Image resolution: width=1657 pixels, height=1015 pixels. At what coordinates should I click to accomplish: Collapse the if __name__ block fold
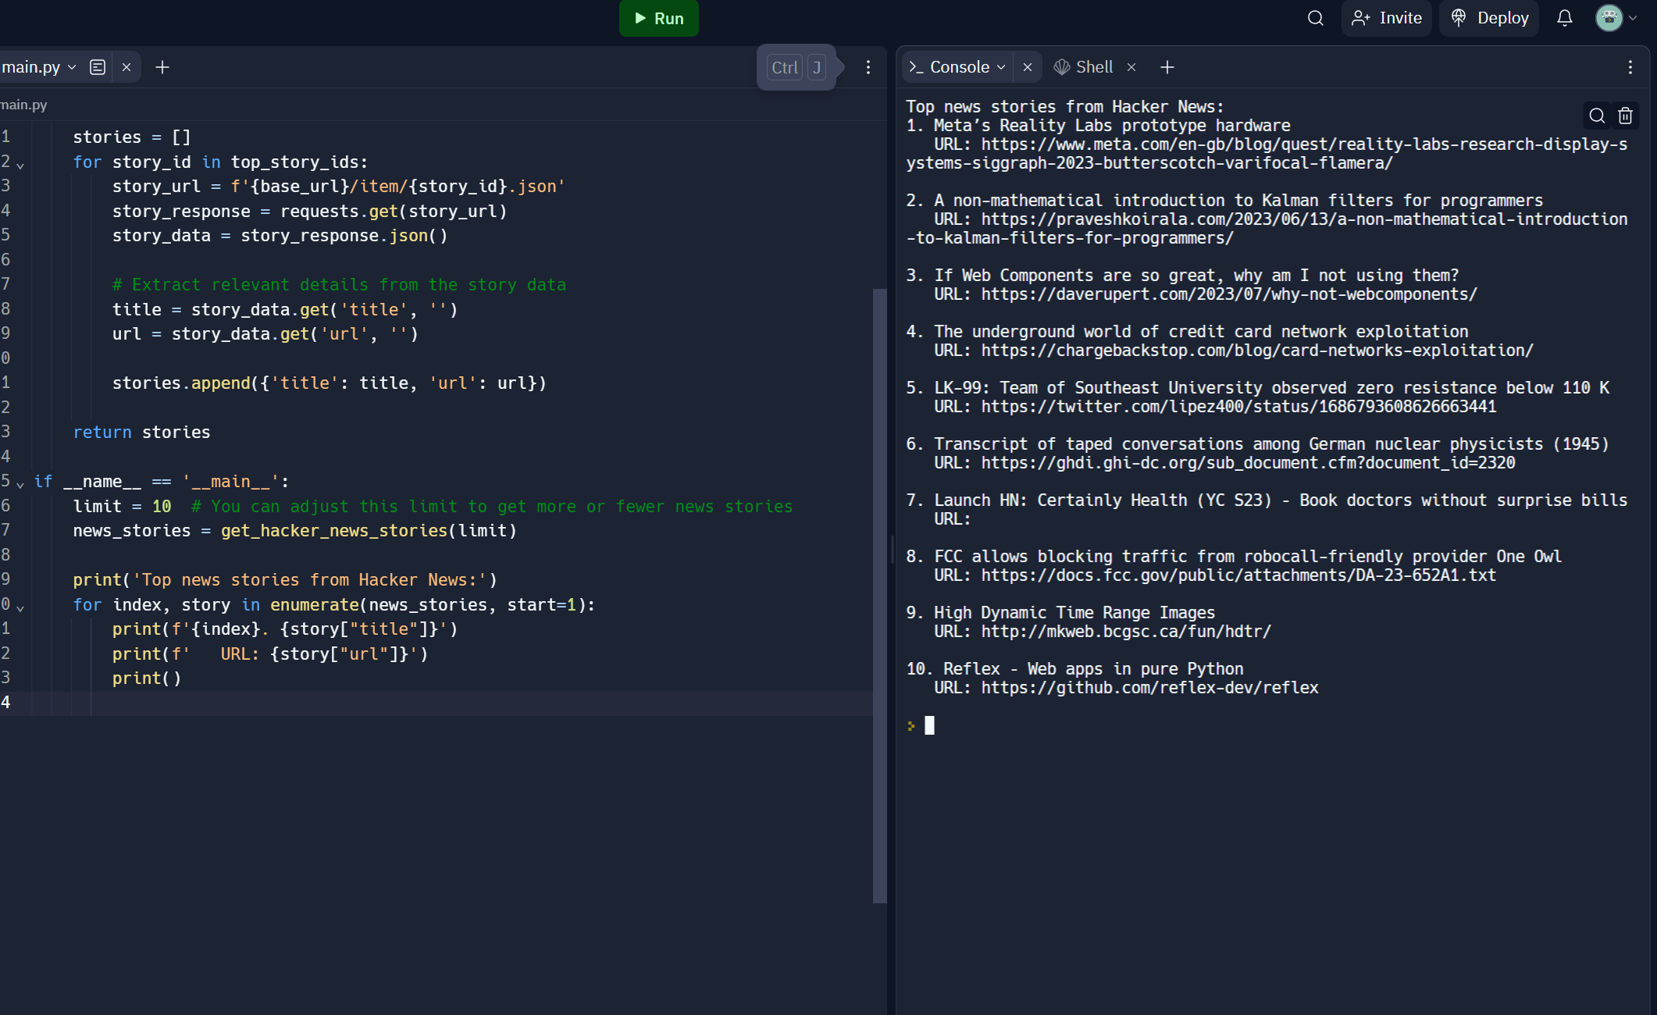tap(20, 484)
